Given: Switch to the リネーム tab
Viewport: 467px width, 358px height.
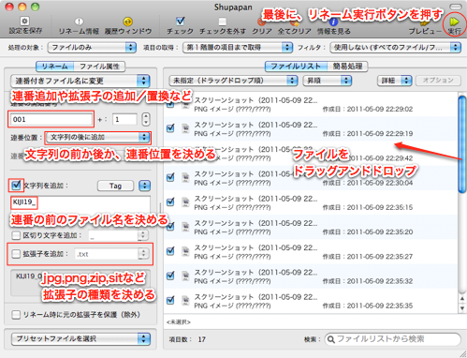Looking at the screenshot, I should pos(55,67).
